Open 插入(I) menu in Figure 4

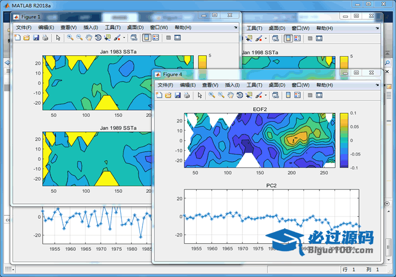click(233, 85)
